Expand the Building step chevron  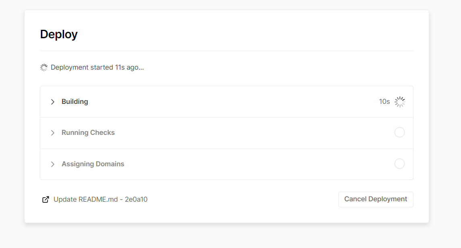click(x=53, y=102)
